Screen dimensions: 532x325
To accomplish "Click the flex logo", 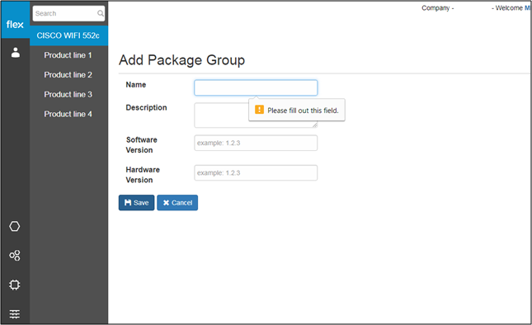I will click(x=15, y=25).
